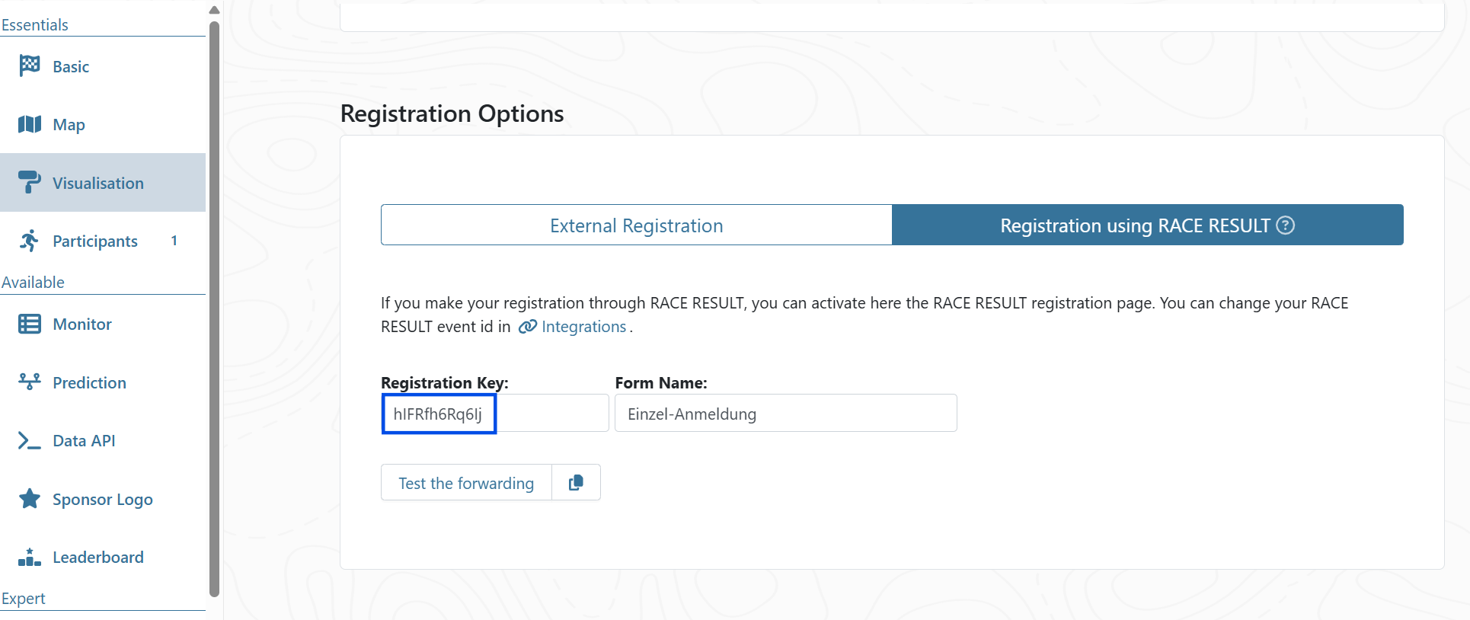Copy the forwarding link with copy icon
Screen dimensions: 1470x620
click(576, 482)
